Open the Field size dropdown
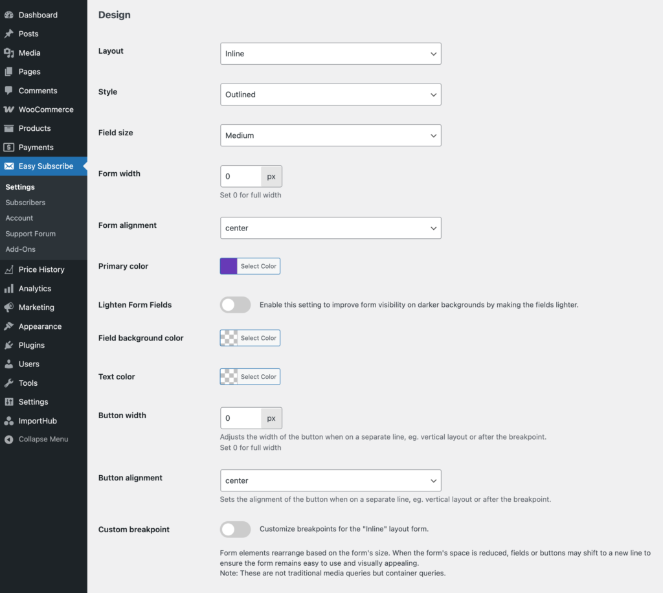The height and width of the screenshot is (593, 663). (x=330, y=135)
